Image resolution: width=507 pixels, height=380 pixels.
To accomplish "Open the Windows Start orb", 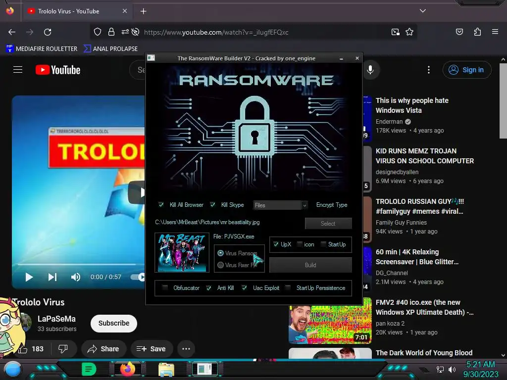I will [13, 369].
